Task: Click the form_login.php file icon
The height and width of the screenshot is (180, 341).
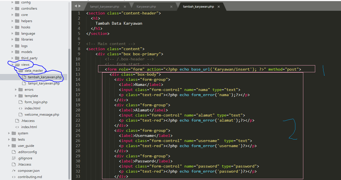Action: pos(21,102)
